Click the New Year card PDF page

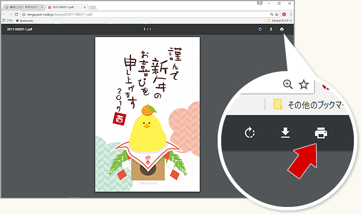coord(147,114)
